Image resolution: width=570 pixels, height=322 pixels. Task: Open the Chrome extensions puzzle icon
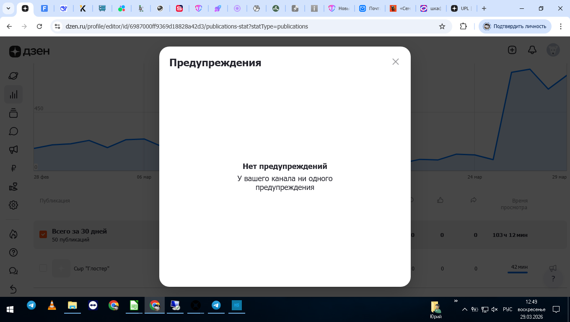[x=463, y=26]
